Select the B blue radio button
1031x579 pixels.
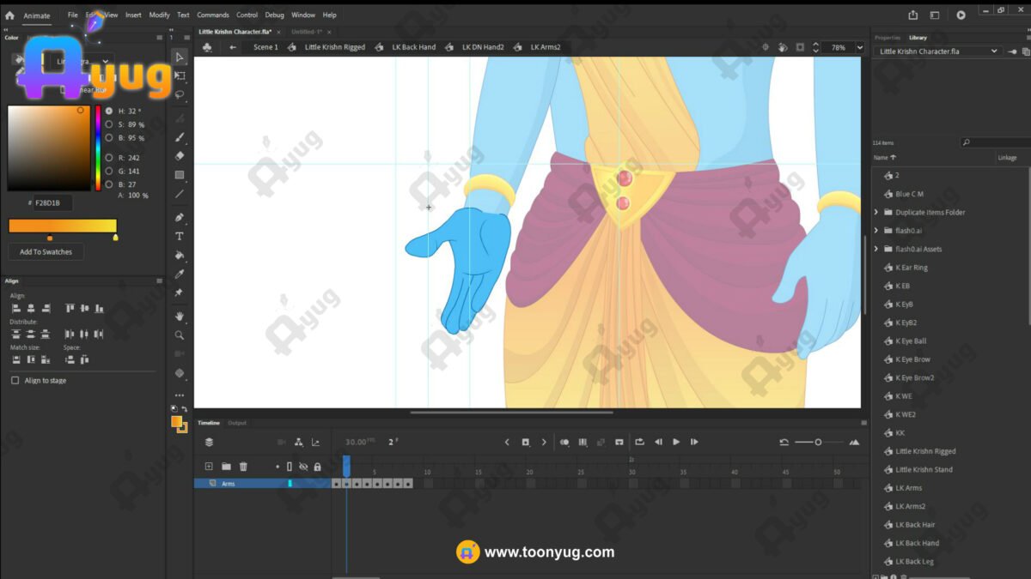coord(109,184)
